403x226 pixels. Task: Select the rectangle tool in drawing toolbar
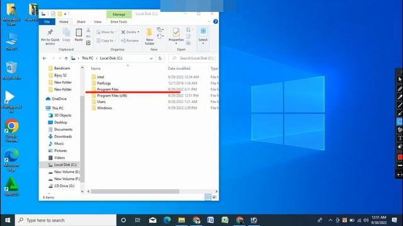400,121
